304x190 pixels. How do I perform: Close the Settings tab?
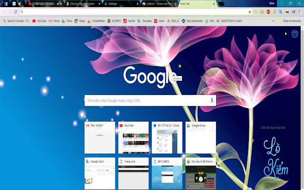(137, 4)
